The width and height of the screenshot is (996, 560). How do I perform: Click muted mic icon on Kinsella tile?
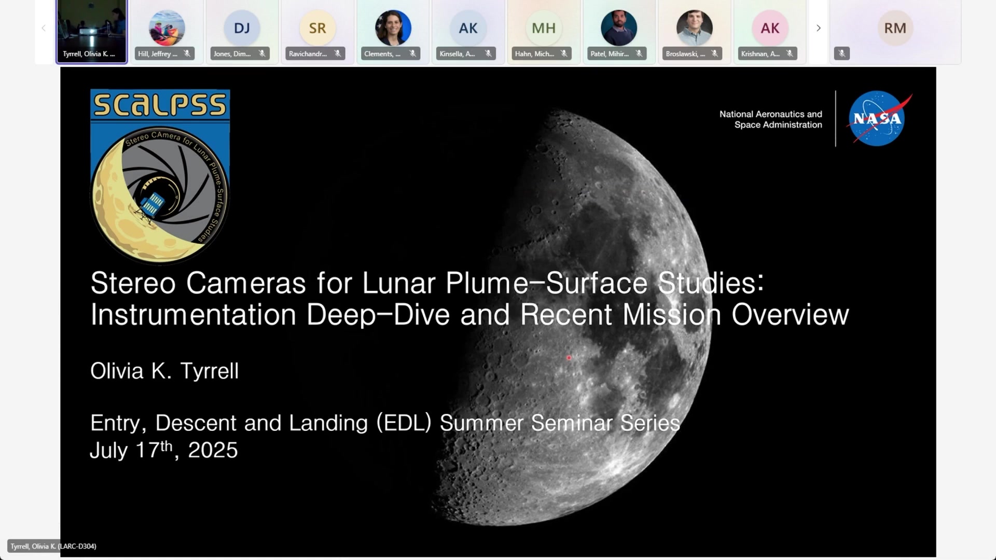[488, 53]
